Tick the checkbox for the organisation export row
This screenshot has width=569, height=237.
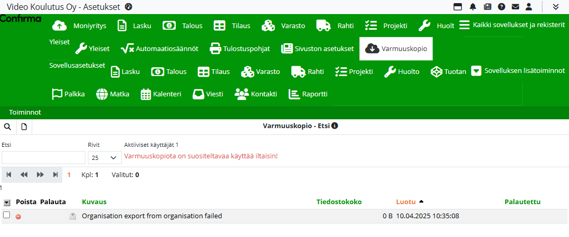click(7, 215)
